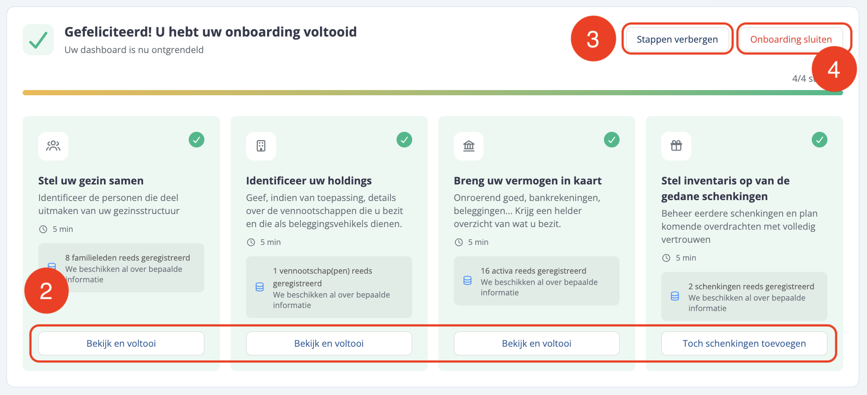Click the gift donations icon

click(x=676, y=146)
